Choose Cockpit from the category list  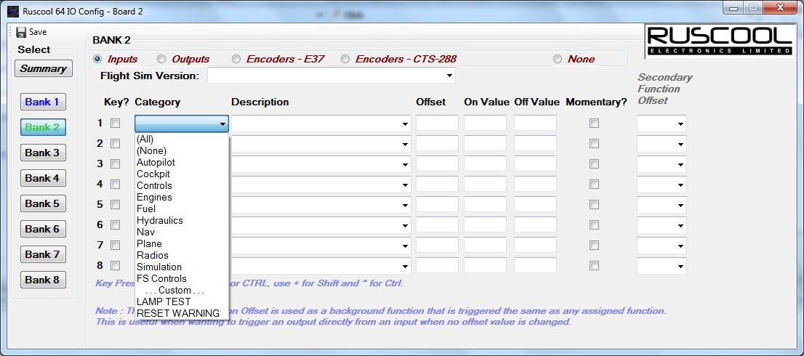tap(182, 174)
